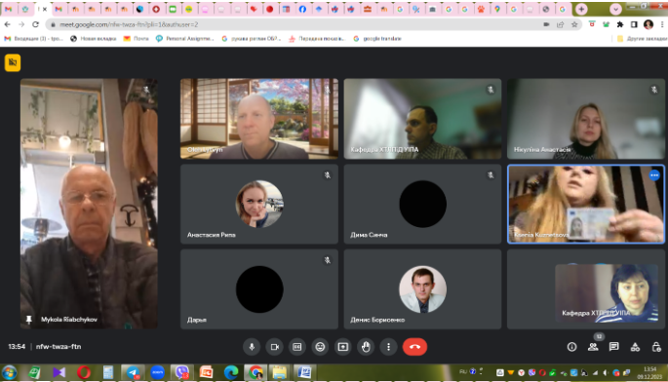Open meeting details info icon
The width and height of the screenshot is (668, 382).
click(x=571, y=347)
